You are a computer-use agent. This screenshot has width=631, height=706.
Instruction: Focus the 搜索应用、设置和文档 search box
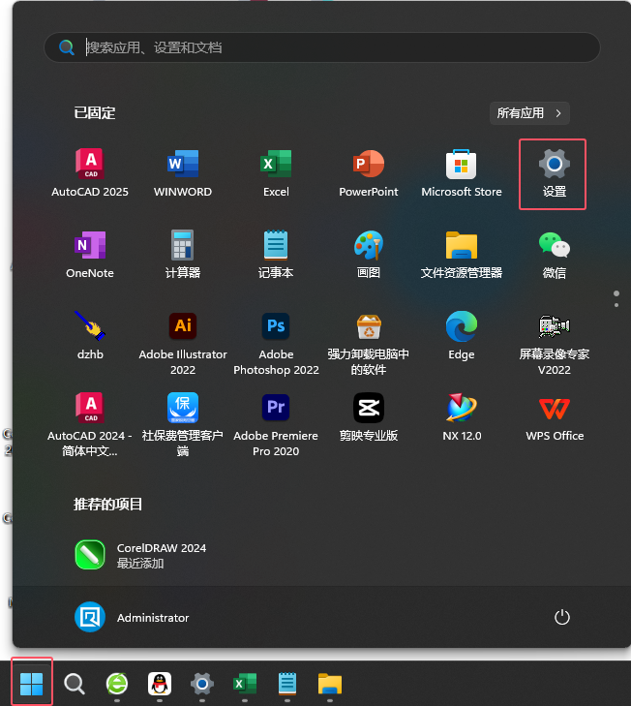point(322,47)
